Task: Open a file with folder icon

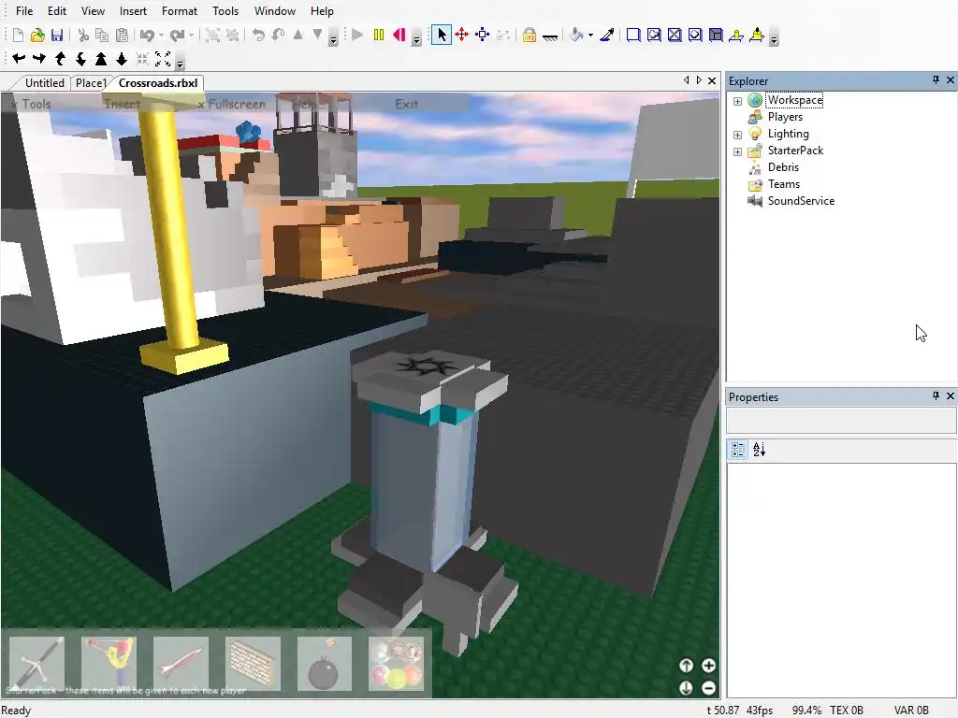Action: (x=37, y=36)
